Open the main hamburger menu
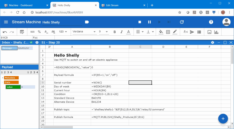The image size is (234, 129). (x=6, y=22)
